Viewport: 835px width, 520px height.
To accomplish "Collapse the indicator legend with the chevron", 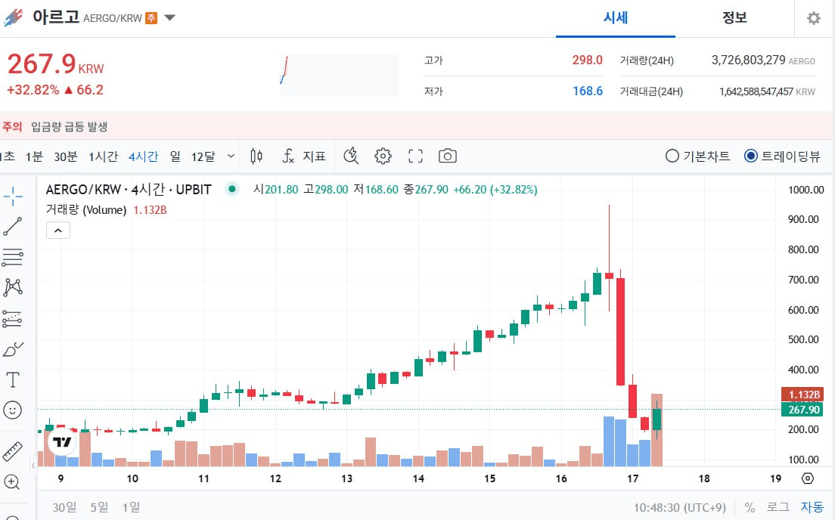I will tap(58, 231).
